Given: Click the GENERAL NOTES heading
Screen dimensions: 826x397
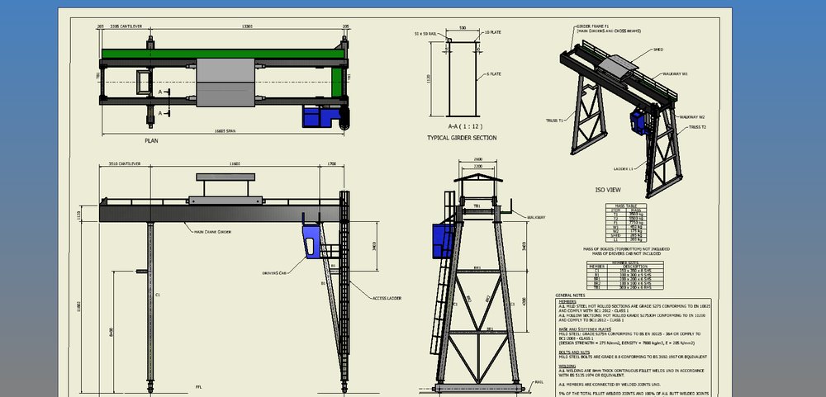Looking at the screenshot, I should tap(570, 295).
